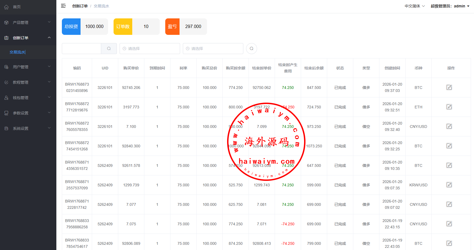Open the 用户管理 menu in sidebar
This screenshot has height=250, width=474.
(28, 67)
